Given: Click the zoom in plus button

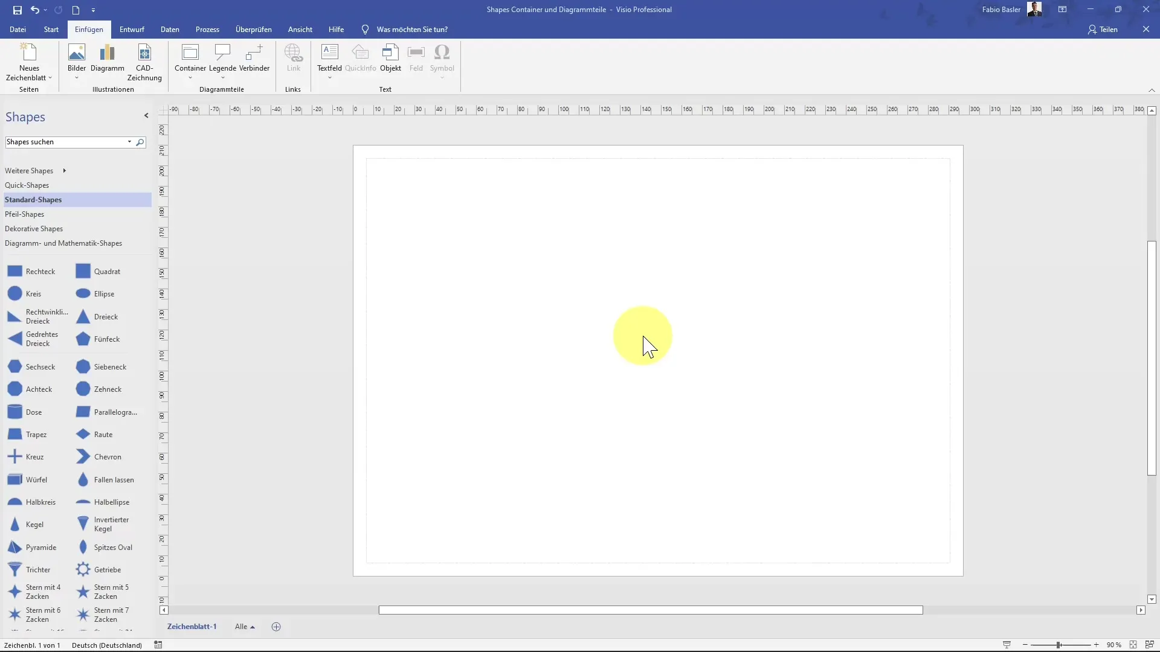Looking at the screenshot, I should coord(1096,645).
